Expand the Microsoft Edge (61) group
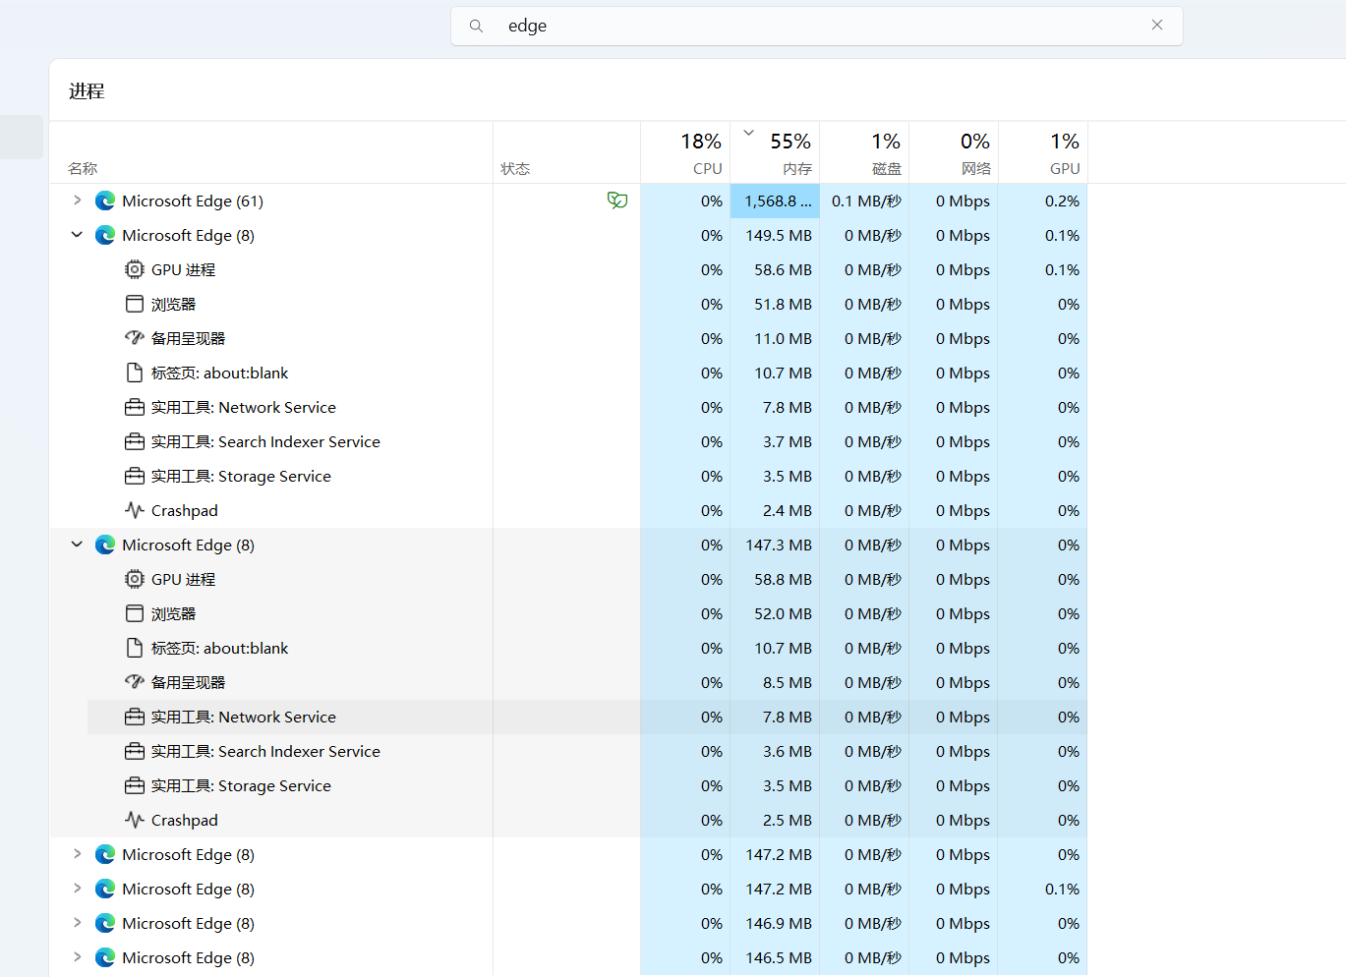The image size is (1346, 977). (77, 201)
